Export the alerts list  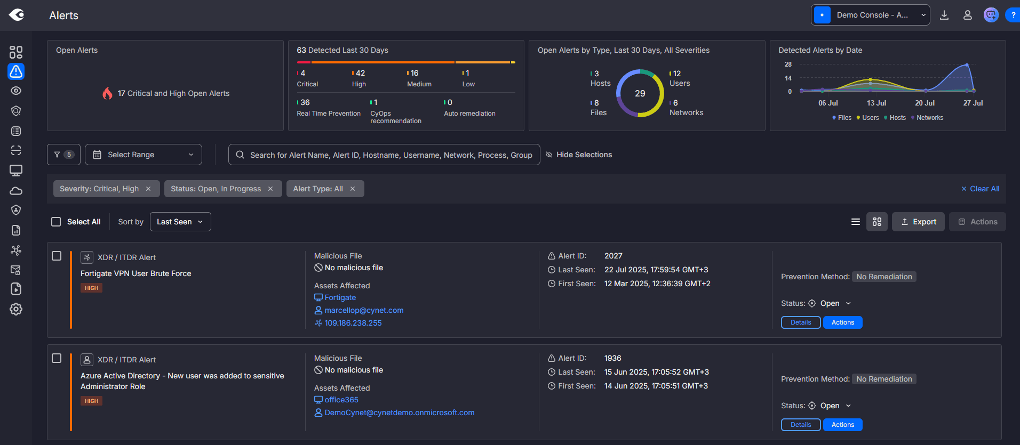click(918, 222)
